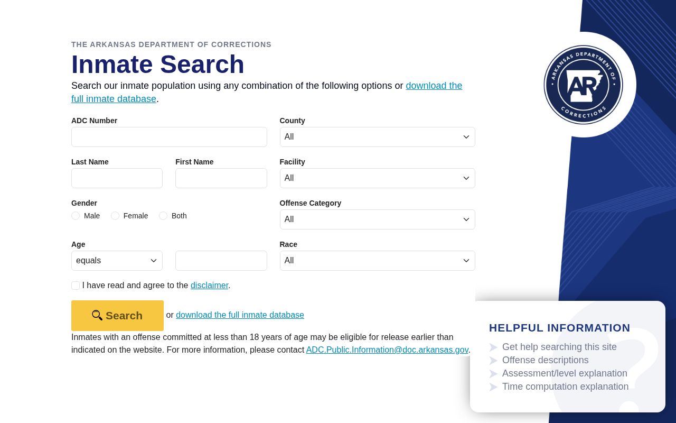Click The Arkansas Department of Corrections subtitle

pos(171,44)
